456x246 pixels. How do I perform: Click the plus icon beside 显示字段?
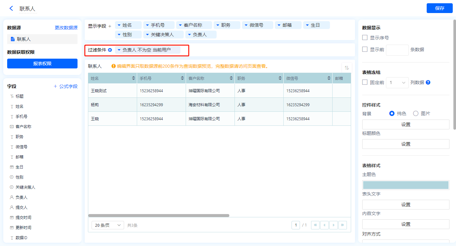(110, 26)
